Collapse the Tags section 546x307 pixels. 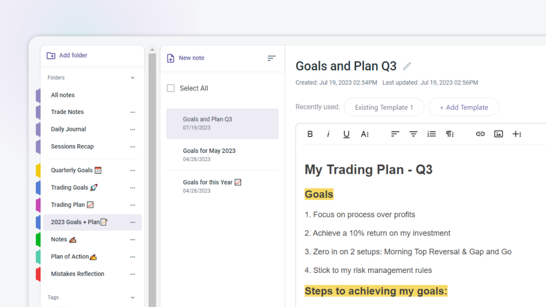pos(133,297)
